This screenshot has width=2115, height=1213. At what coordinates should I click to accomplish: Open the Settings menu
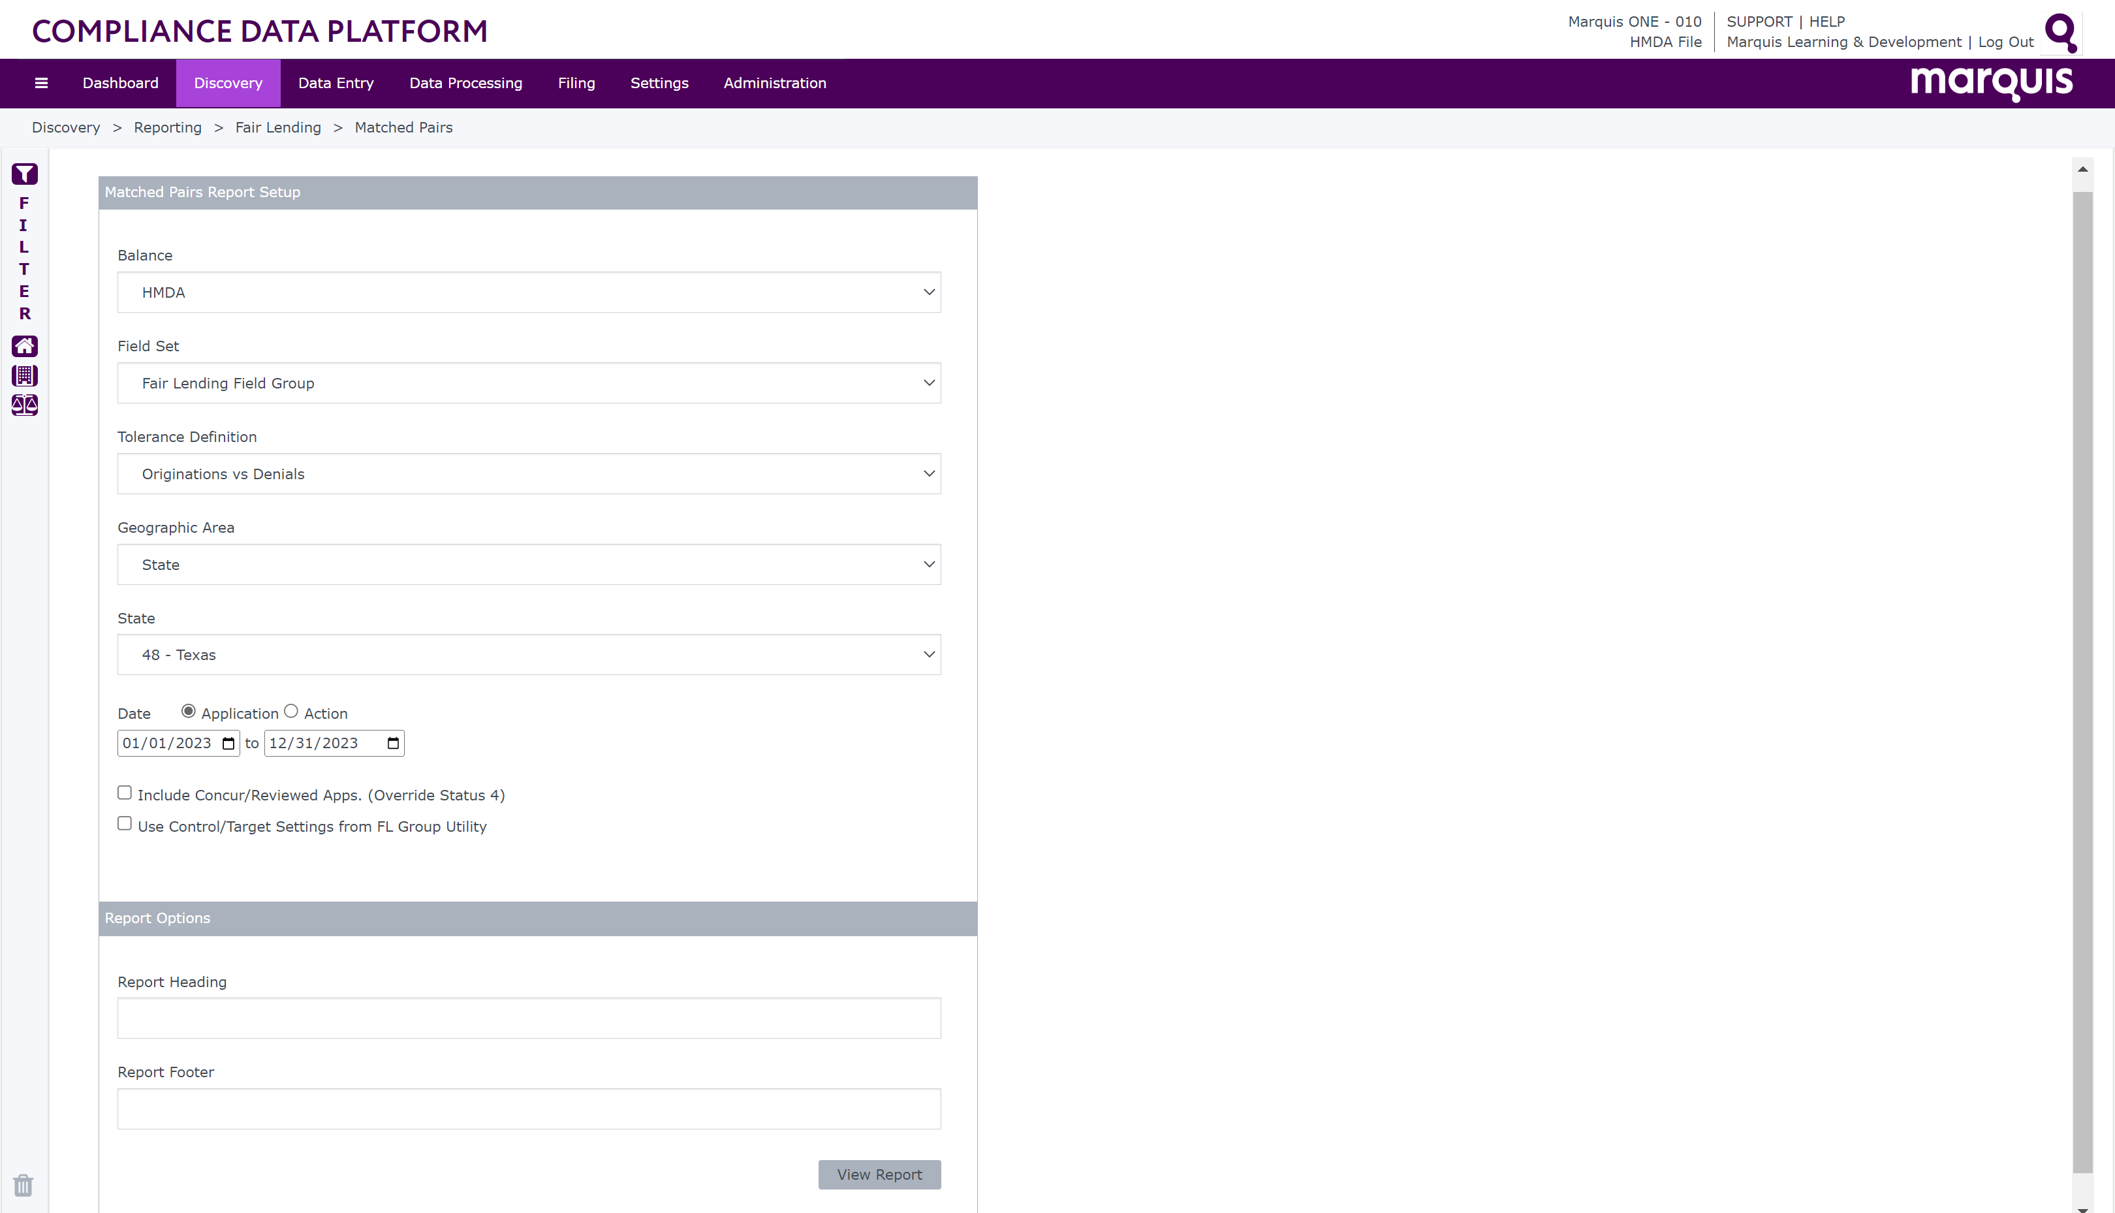[x=660, y=84]
